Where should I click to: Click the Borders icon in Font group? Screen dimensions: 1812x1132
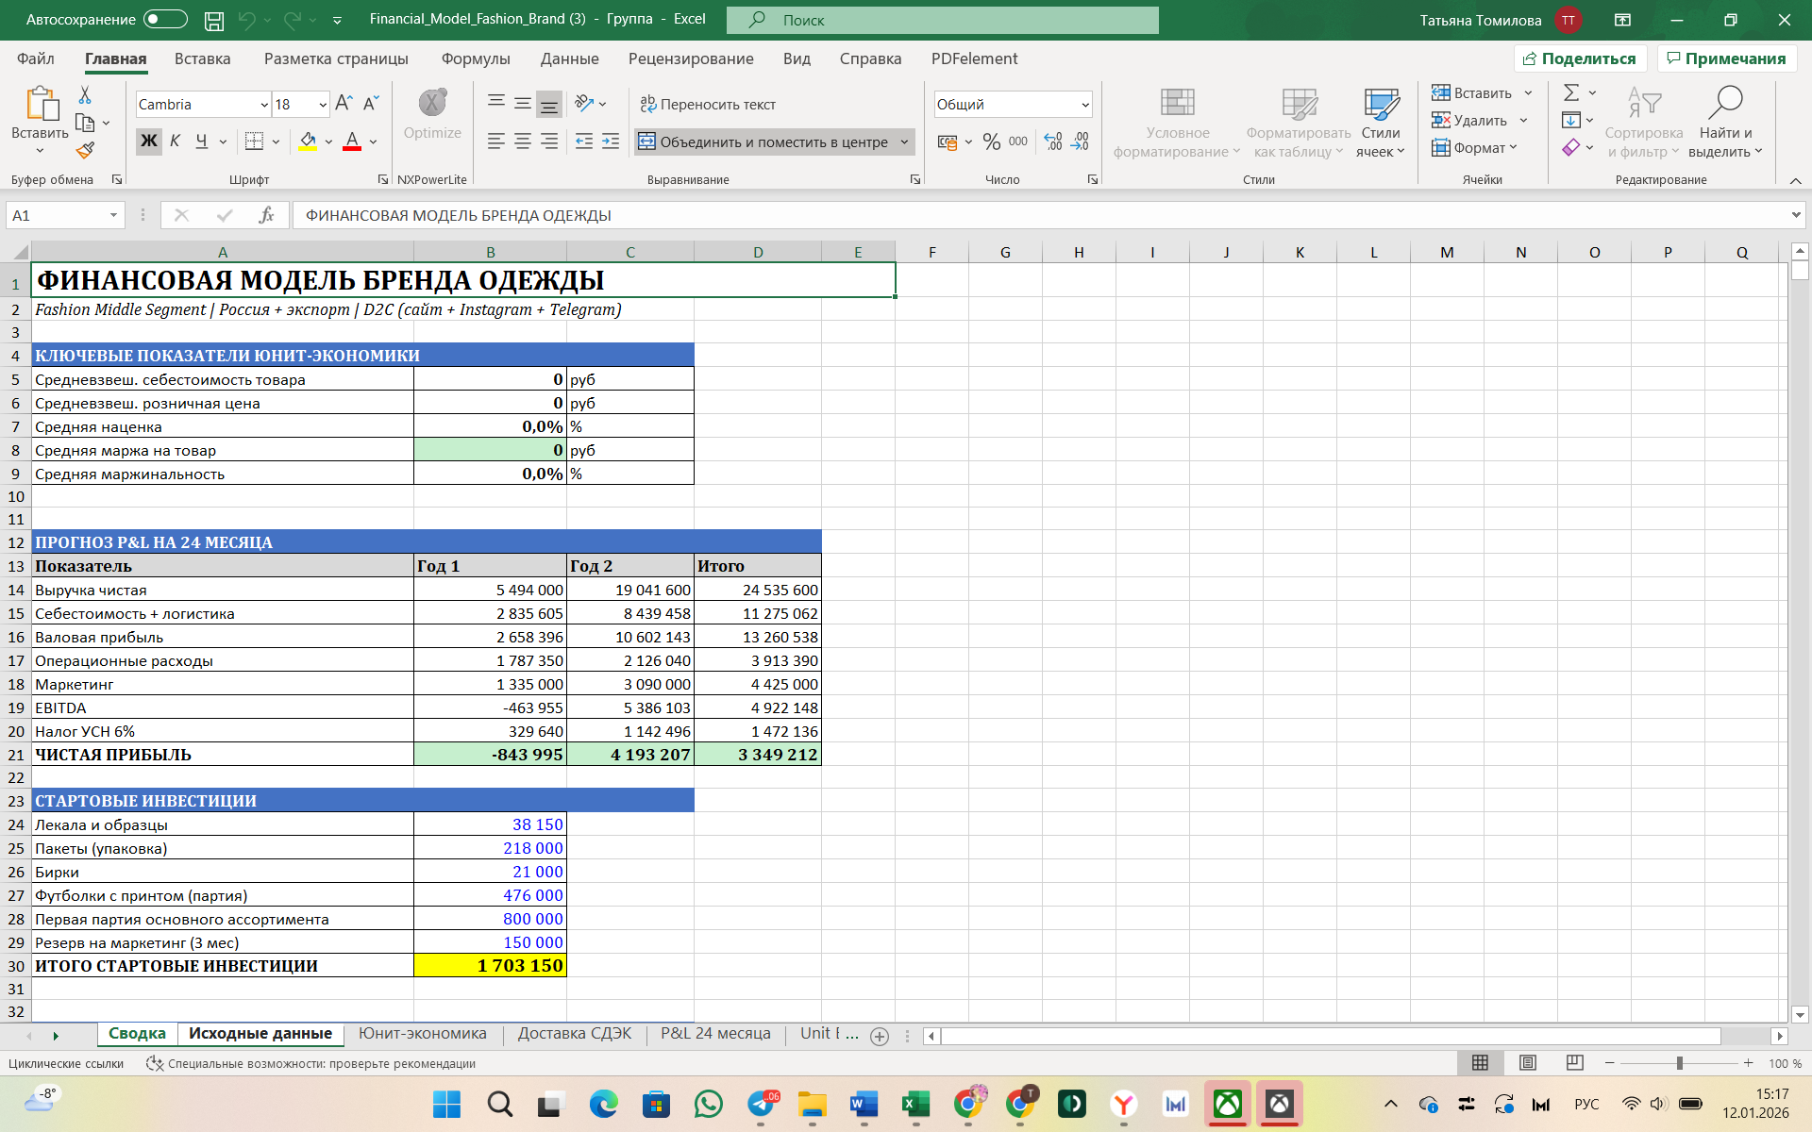click(254, 141)
